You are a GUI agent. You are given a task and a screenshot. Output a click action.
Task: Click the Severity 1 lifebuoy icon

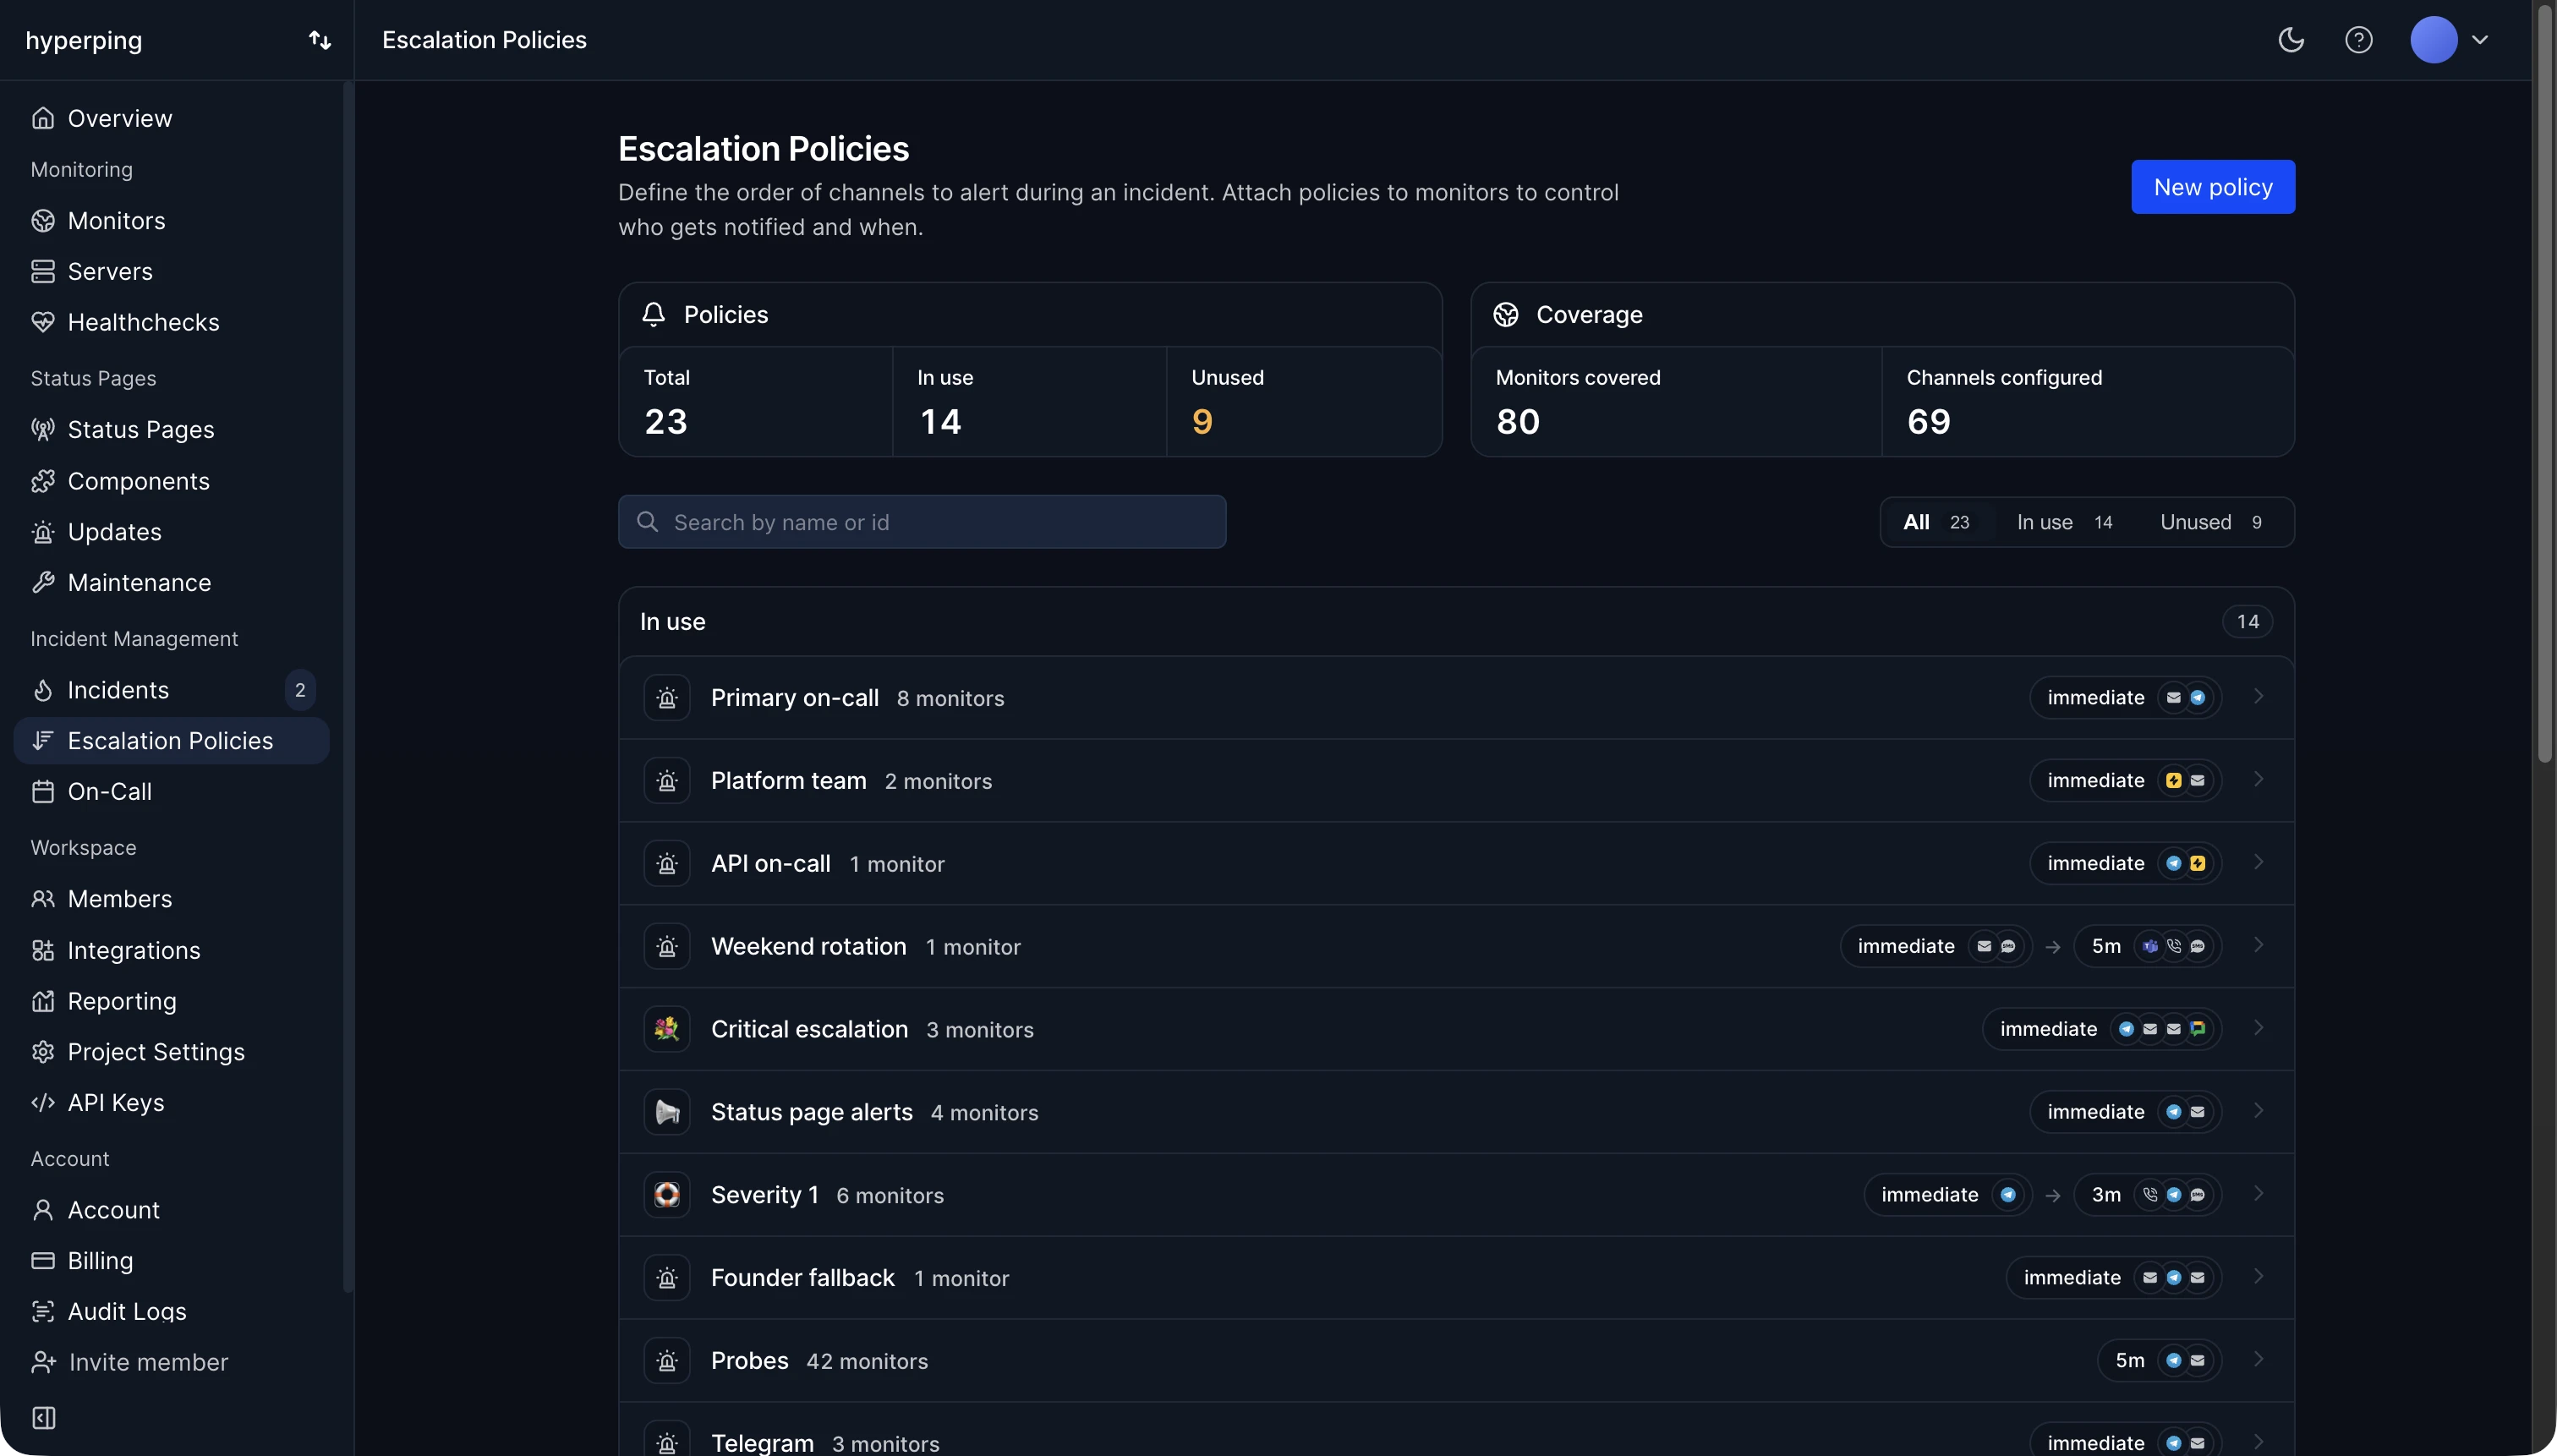click(667, 1195)
